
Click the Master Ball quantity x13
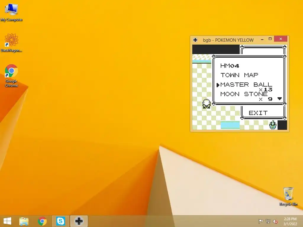[x=265, y=90]
